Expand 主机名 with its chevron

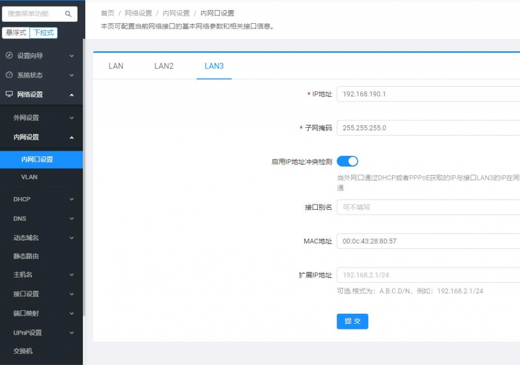coord(72,275)
